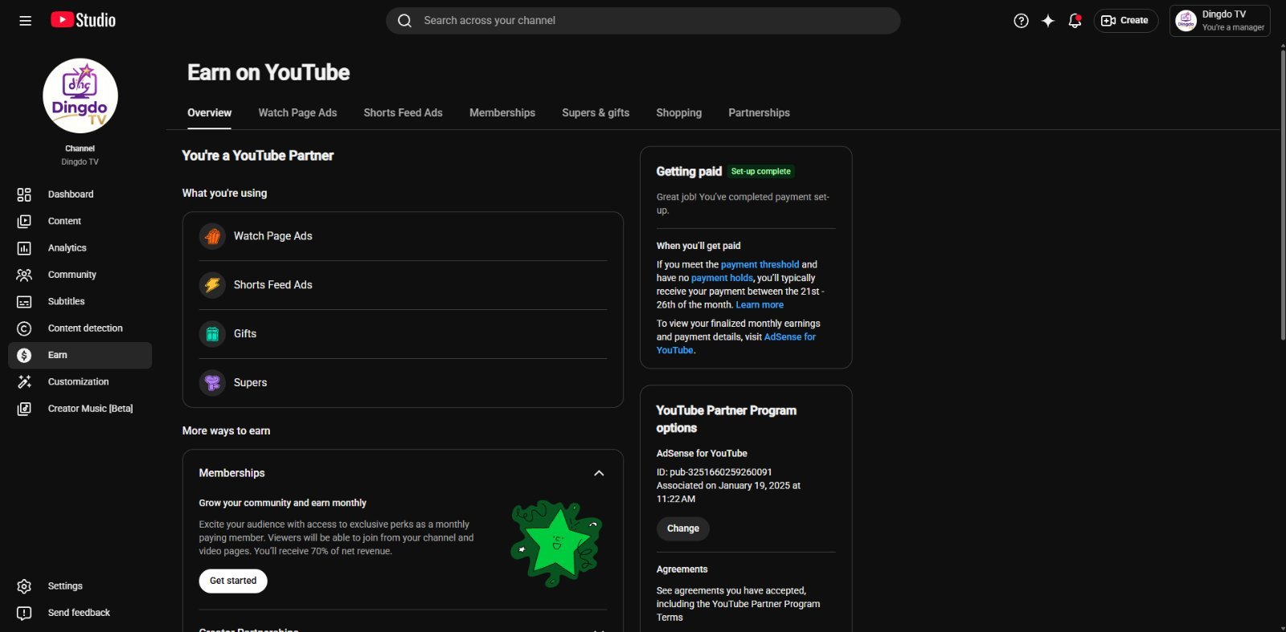This screenshot has height=632, width=1286.
Task: Open the payment threshold link
Action: coord(760,265)
